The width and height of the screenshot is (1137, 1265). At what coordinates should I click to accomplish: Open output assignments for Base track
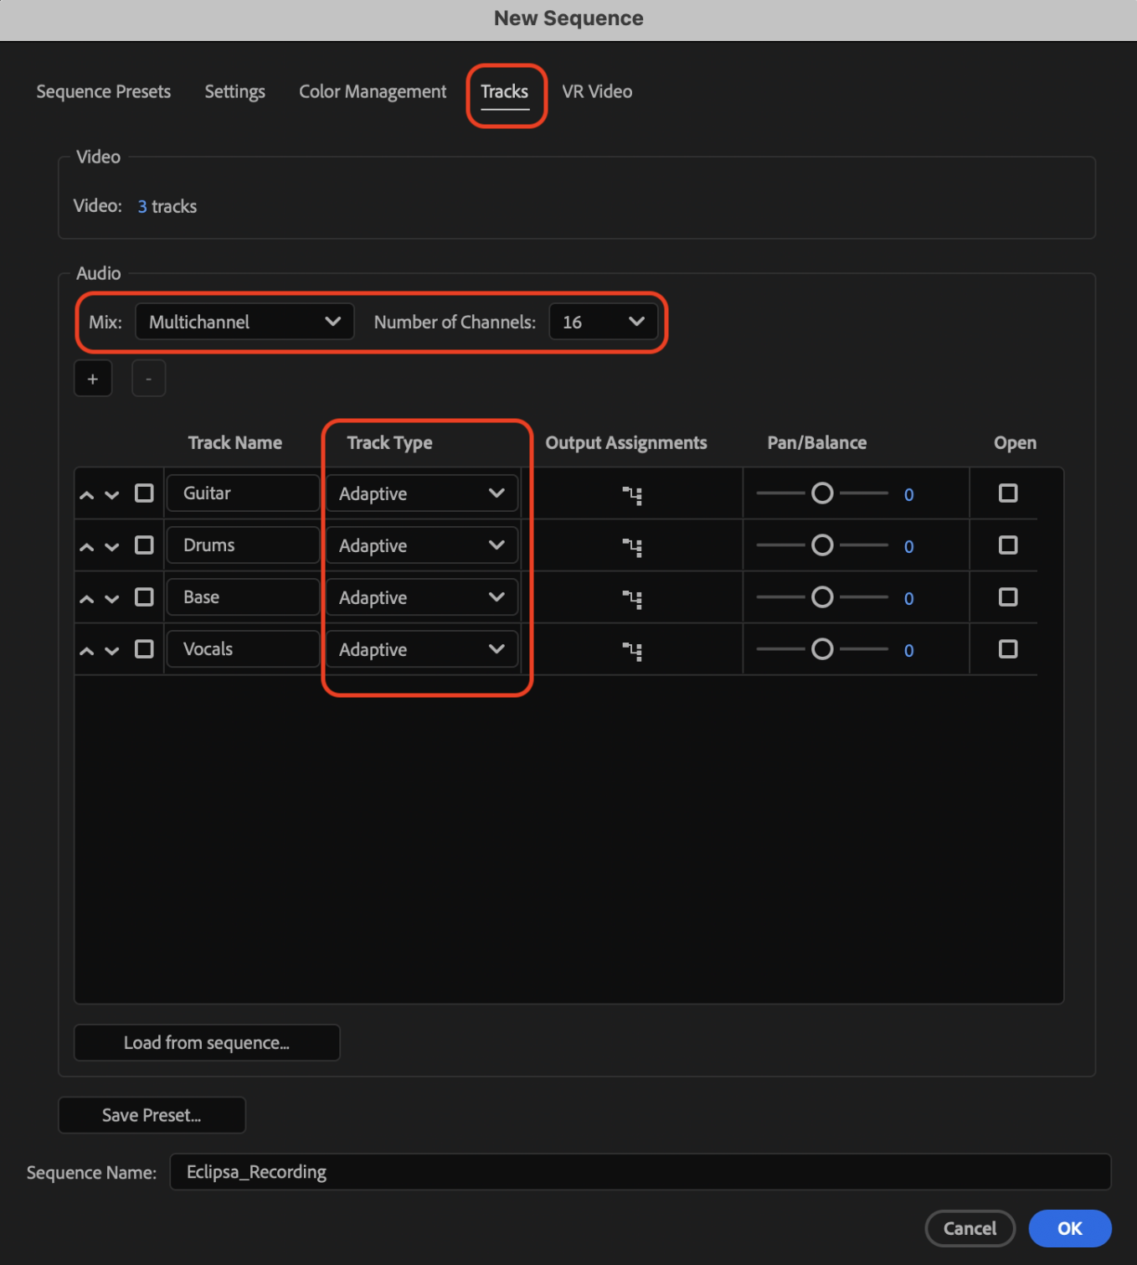(x=632, y=599)
